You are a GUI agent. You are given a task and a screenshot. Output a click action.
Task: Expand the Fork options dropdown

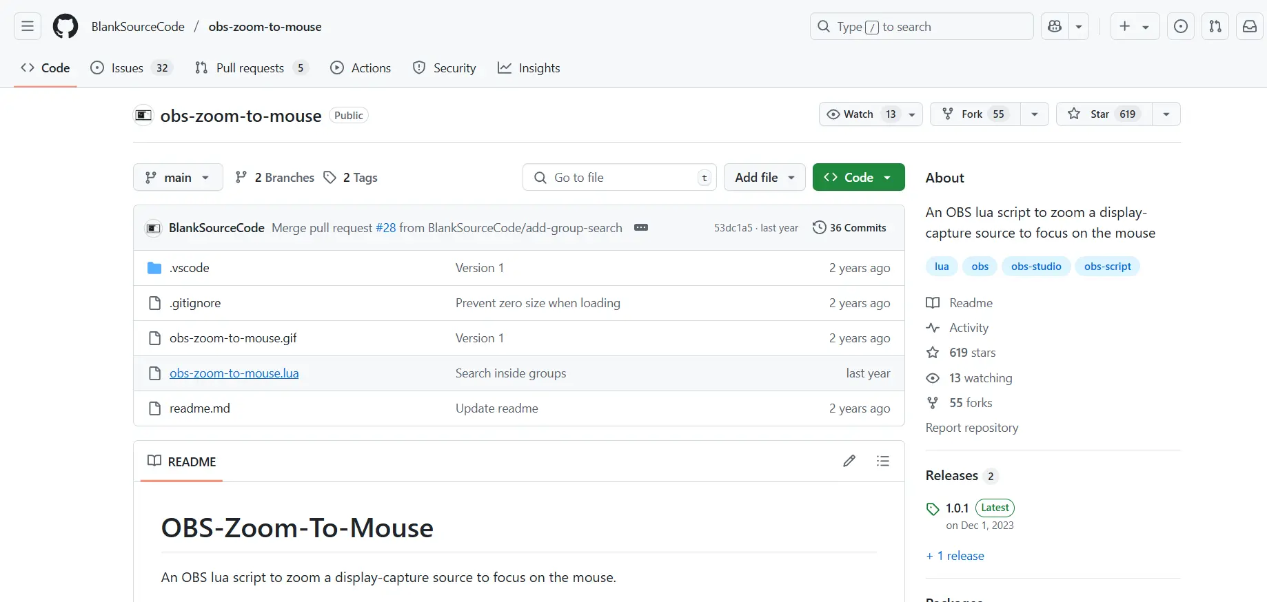coord(1035,114)
